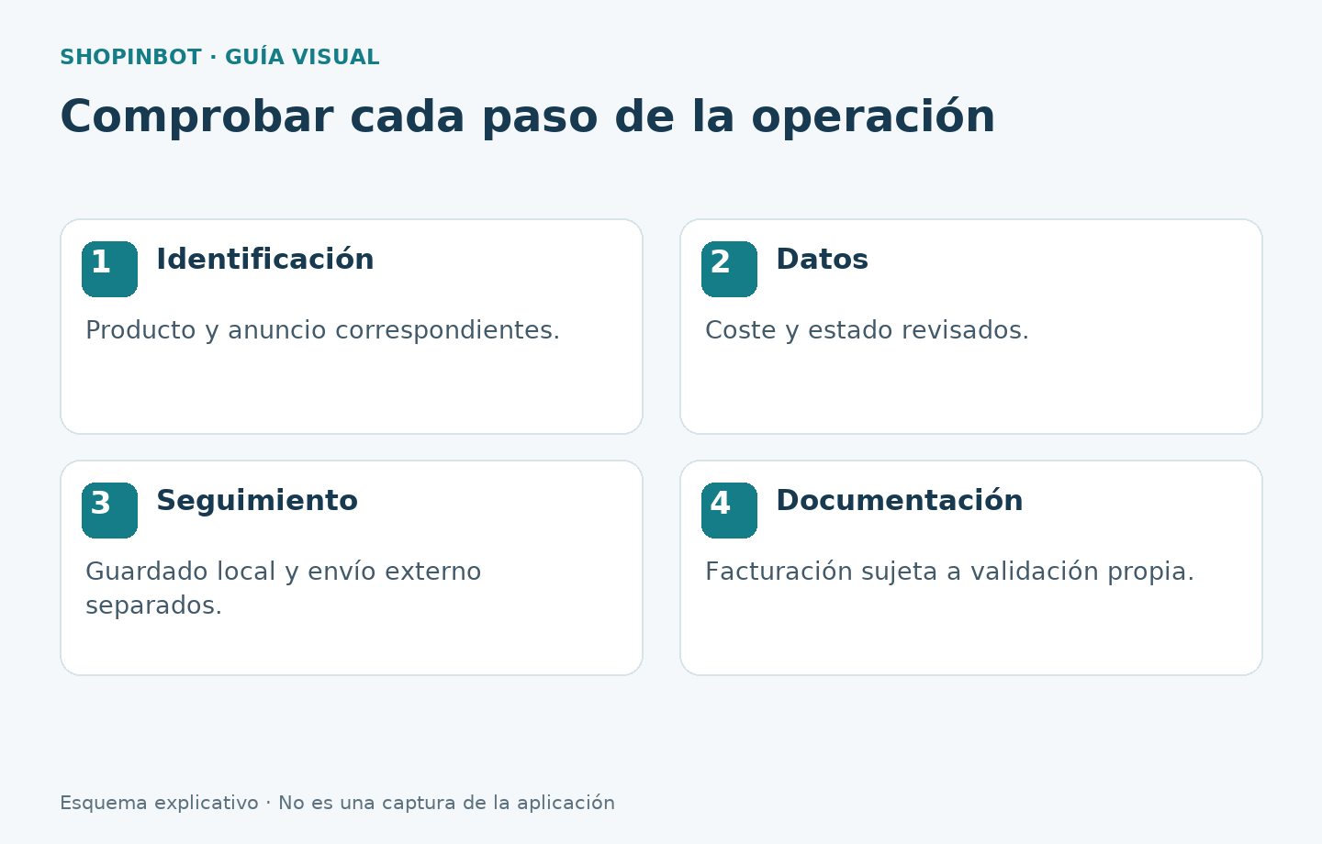Click 'Producto y anuncio correspondientes.' text

[x=322, y=330]
